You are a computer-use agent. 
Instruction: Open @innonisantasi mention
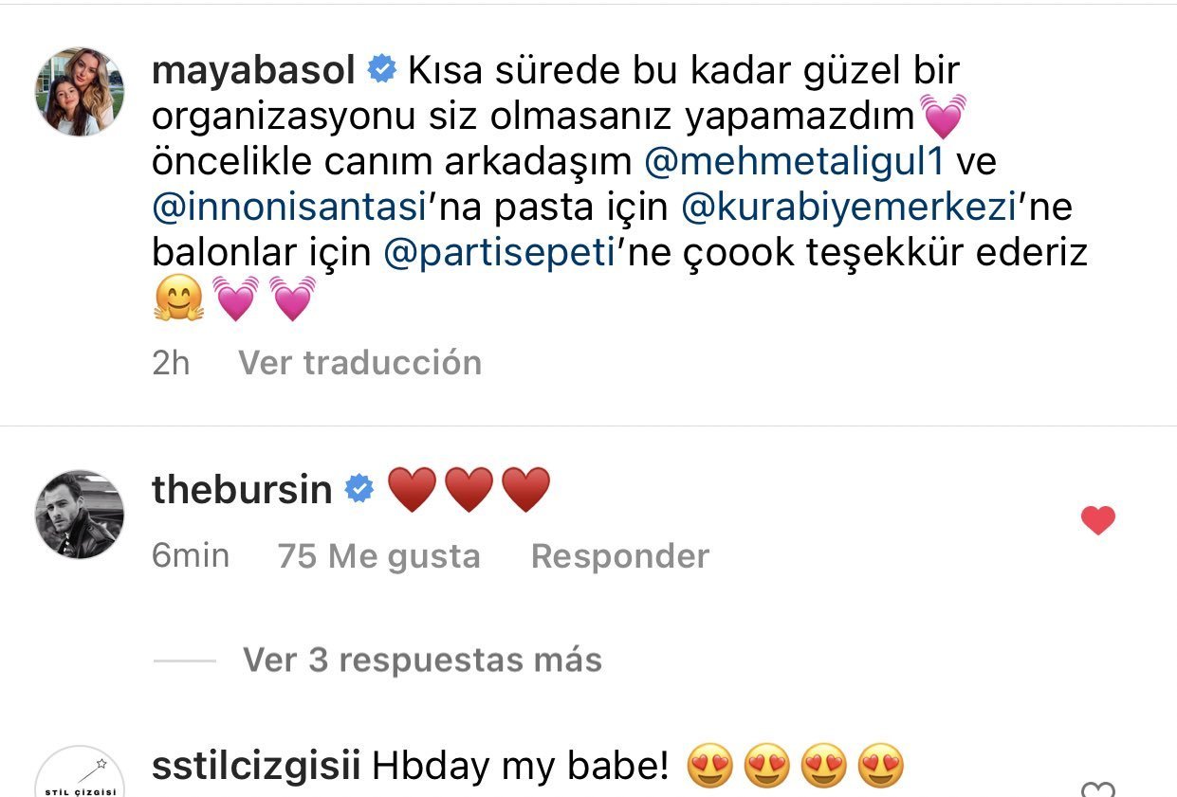point(284,208)
